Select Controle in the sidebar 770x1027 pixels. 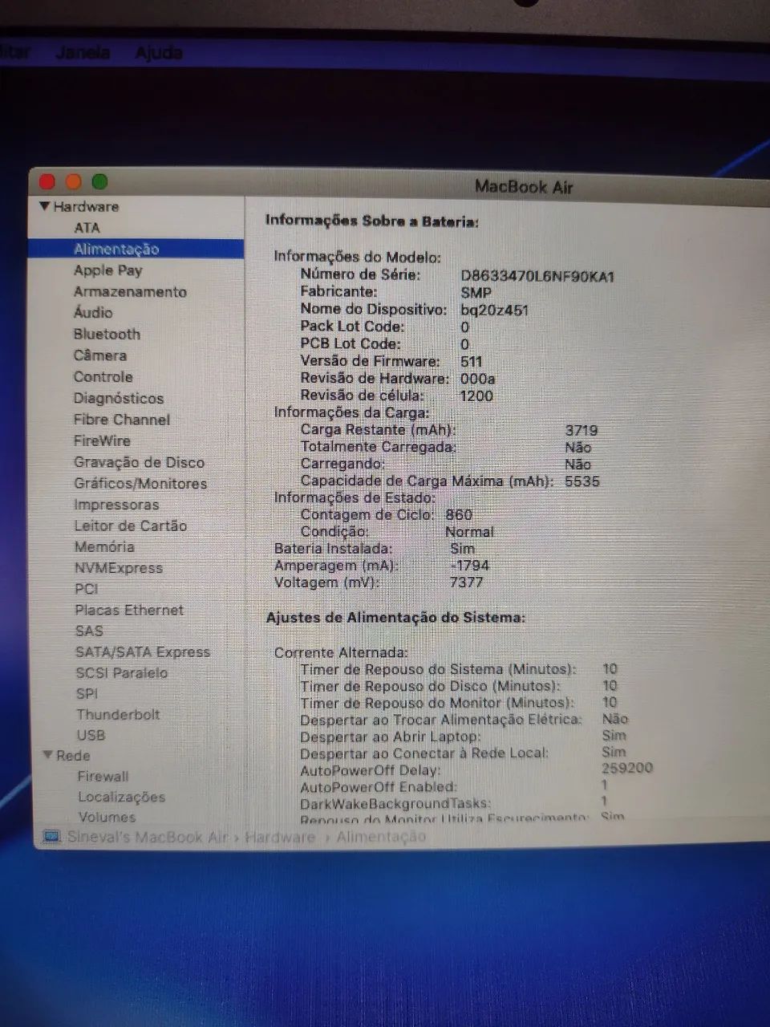click(x=103, y=376)
